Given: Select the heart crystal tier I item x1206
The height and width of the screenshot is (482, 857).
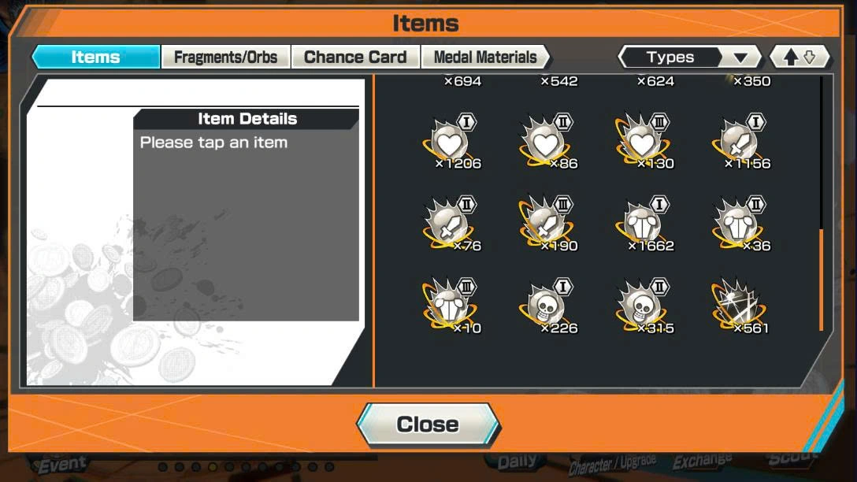Looking at the screenshot, I should tap(451, 142).
